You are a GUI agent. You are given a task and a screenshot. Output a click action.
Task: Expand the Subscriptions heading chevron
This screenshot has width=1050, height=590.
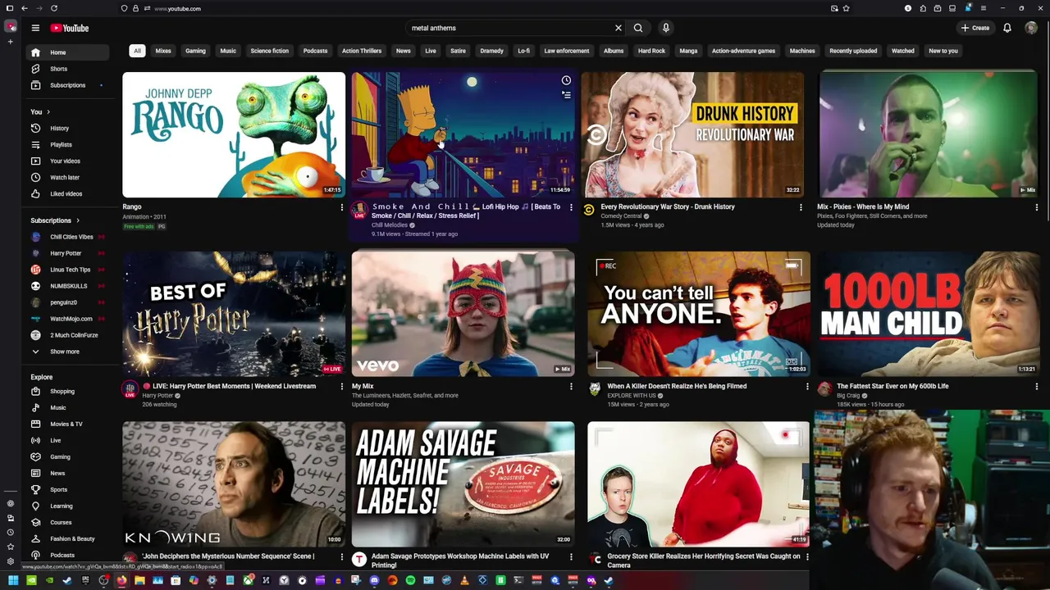click(x=78, y=220)
